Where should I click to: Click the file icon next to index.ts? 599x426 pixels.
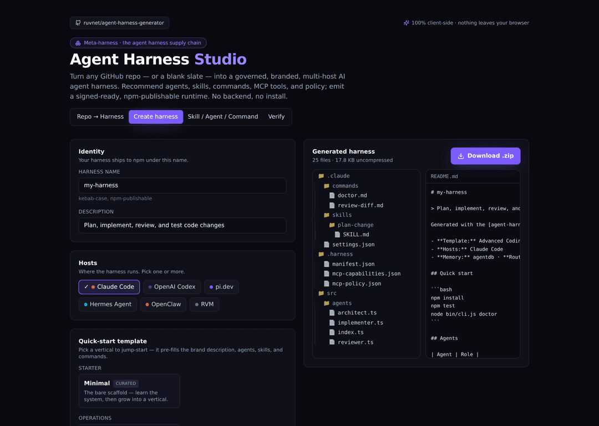332,332
